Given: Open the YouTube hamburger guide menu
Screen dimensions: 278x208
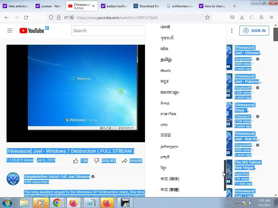Looking at the screenshot, I should 10,31.
